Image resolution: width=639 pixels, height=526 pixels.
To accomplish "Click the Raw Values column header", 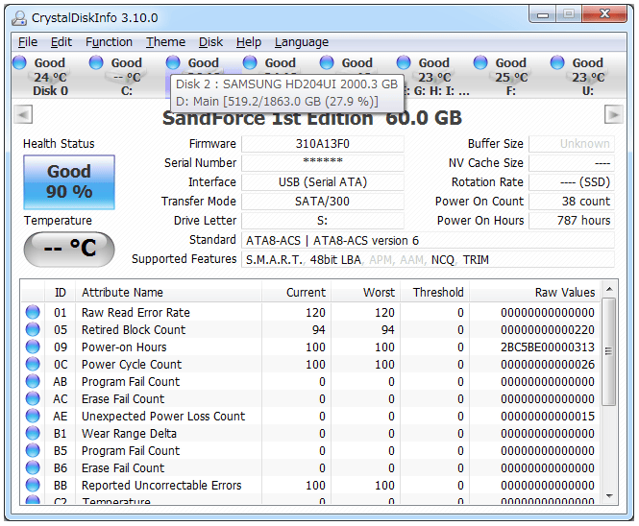I will [x=564, y=293].
